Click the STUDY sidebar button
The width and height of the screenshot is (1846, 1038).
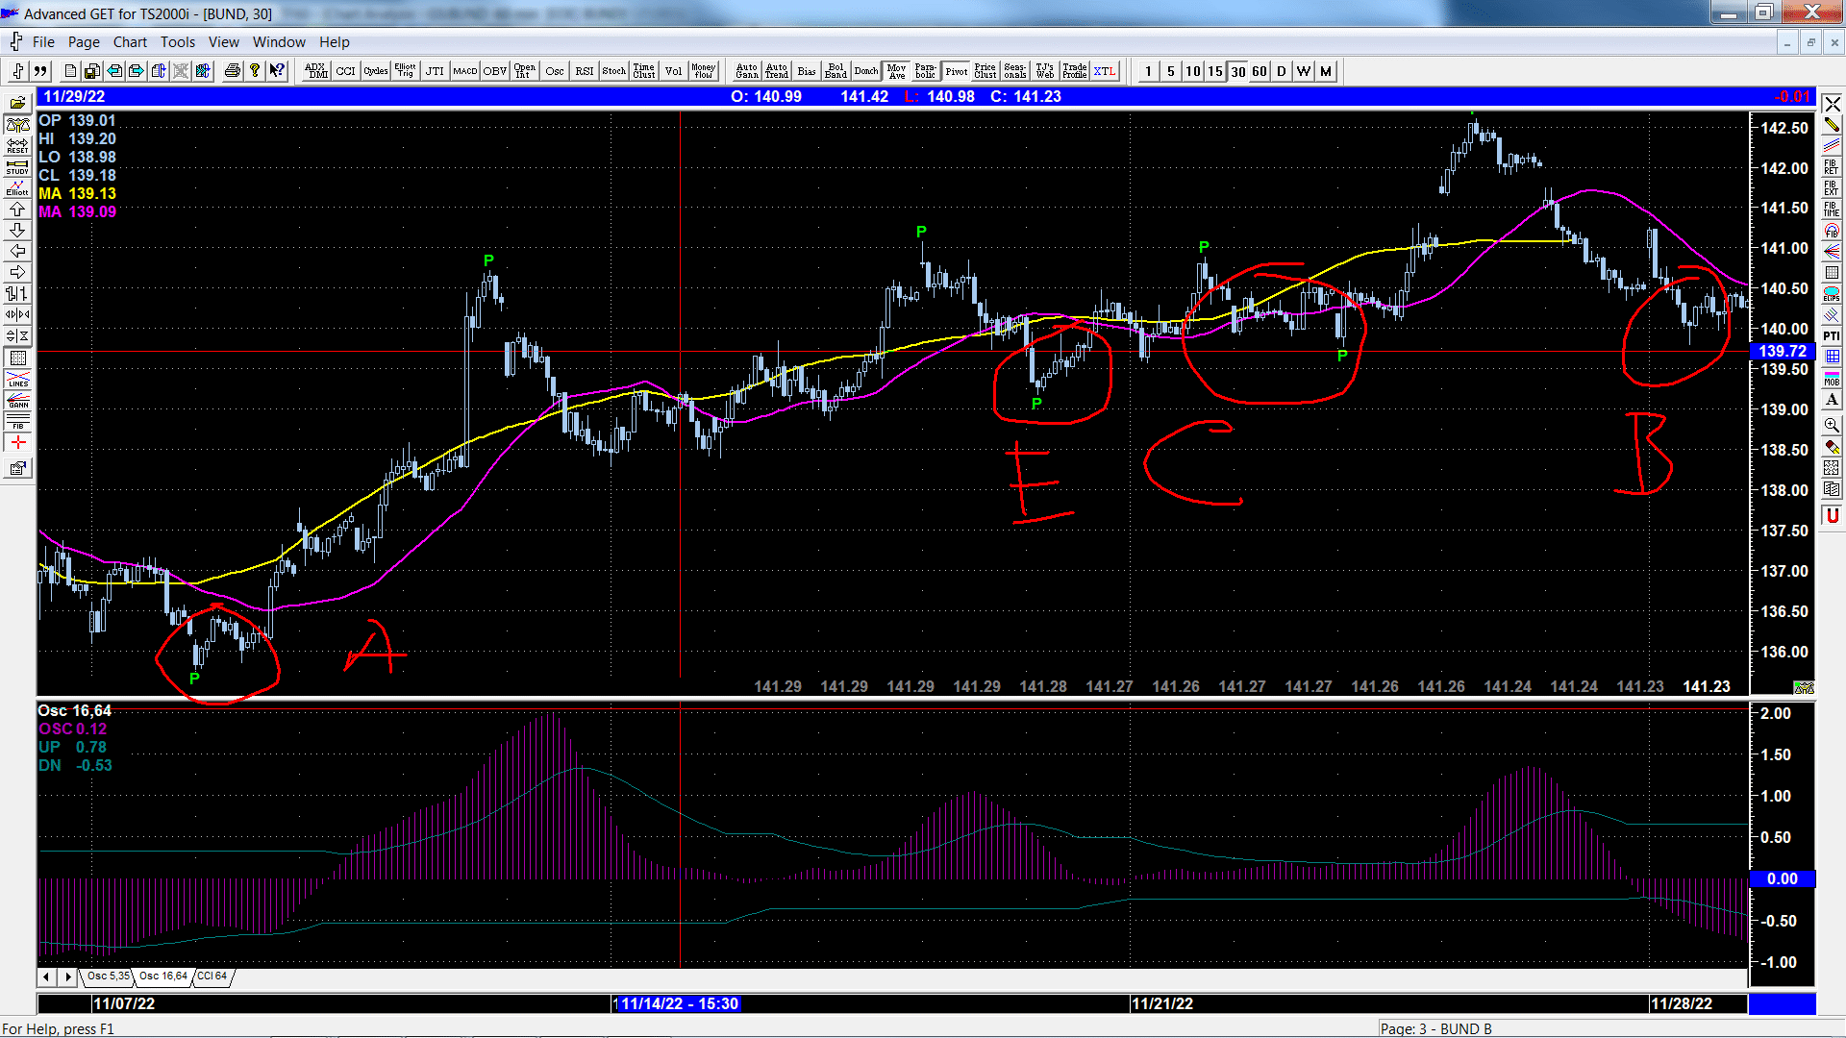[x=17, y=167]
